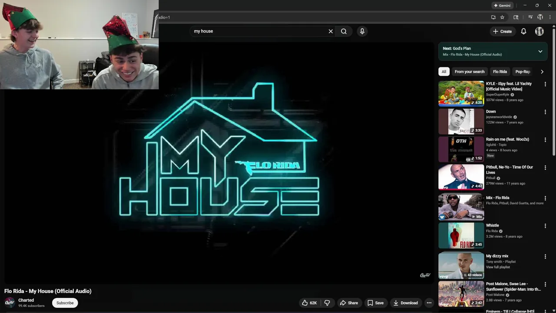Select the 'From your search' chip

(x=470, y=72)
